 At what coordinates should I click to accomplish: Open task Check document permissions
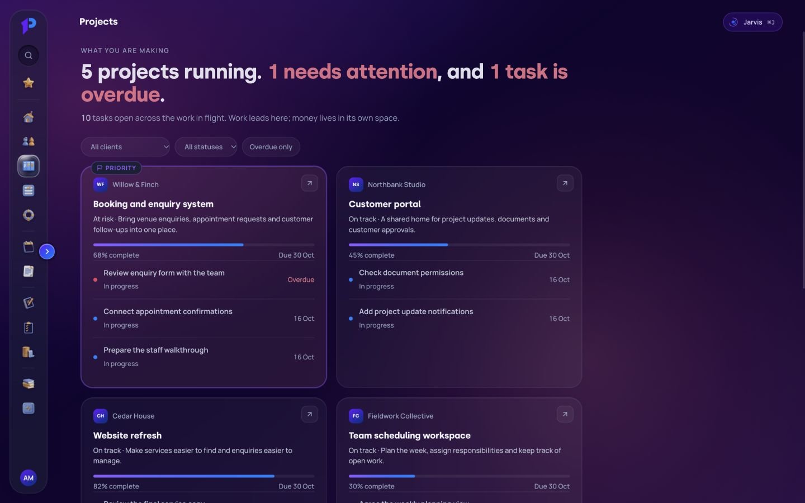459,279
